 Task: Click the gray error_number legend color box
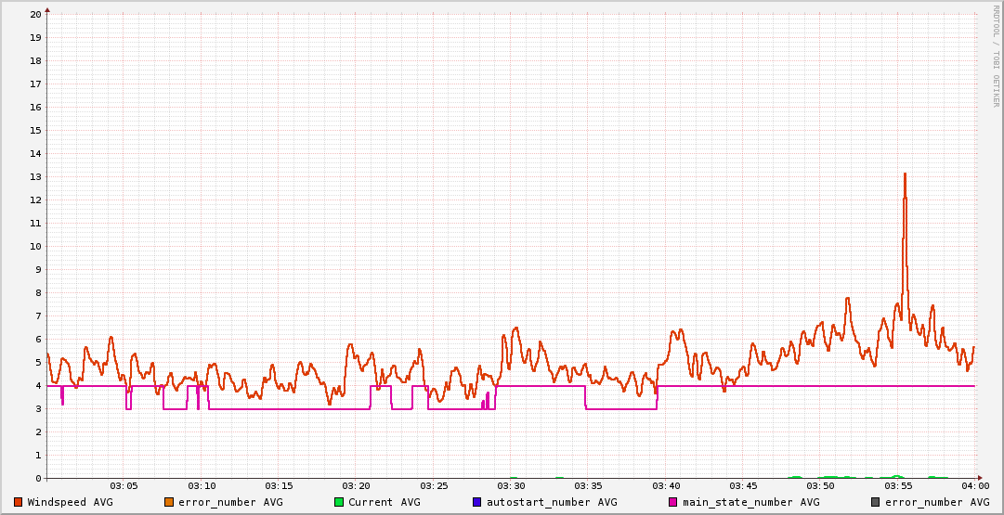(x=875, y=502)
